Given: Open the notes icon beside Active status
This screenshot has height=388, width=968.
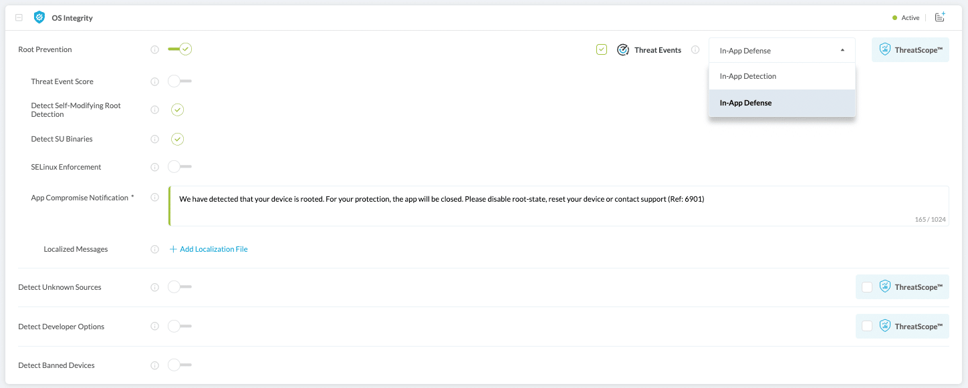Looking at the screenshot, I should pyautogui.click(x=940, y=17).
